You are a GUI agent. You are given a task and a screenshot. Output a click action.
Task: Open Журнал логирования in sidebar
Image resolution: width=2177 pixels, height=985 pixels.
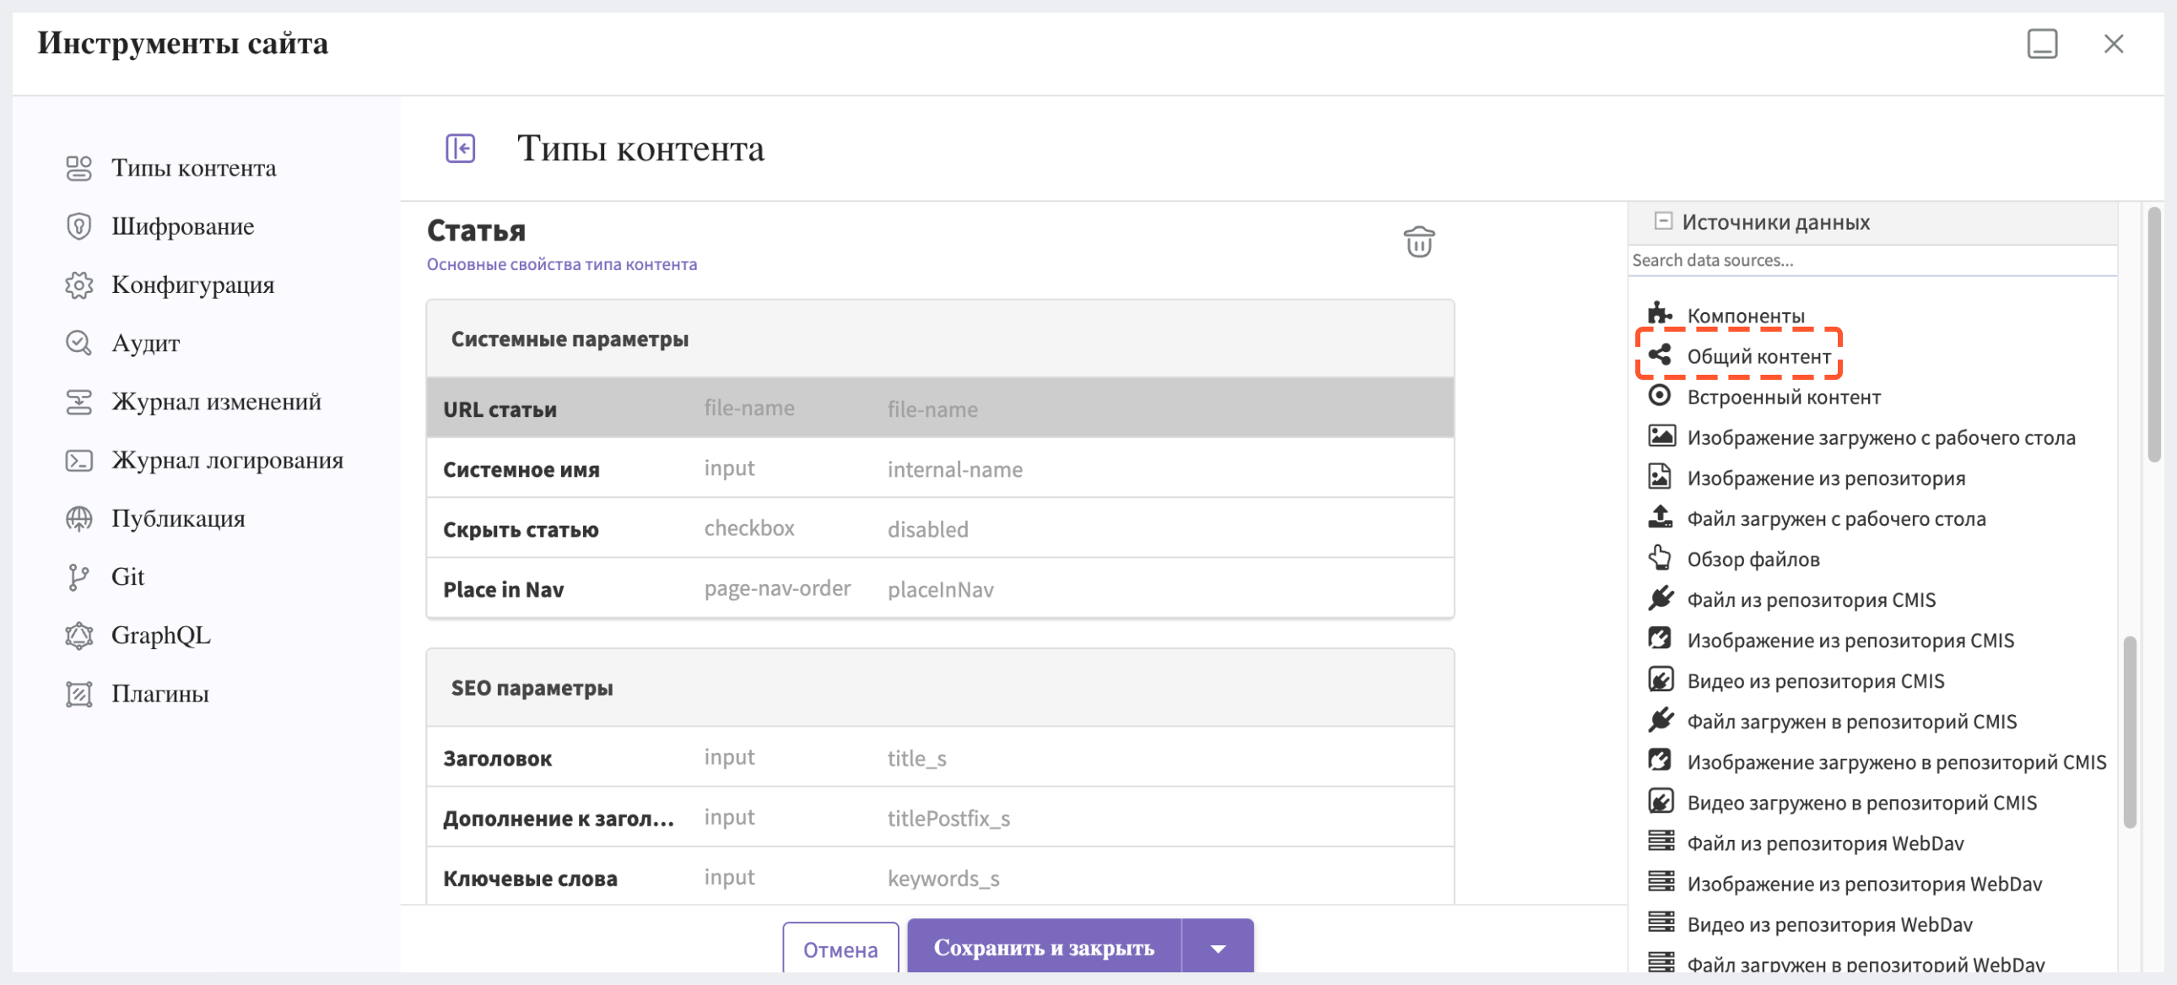coord(227,460)
